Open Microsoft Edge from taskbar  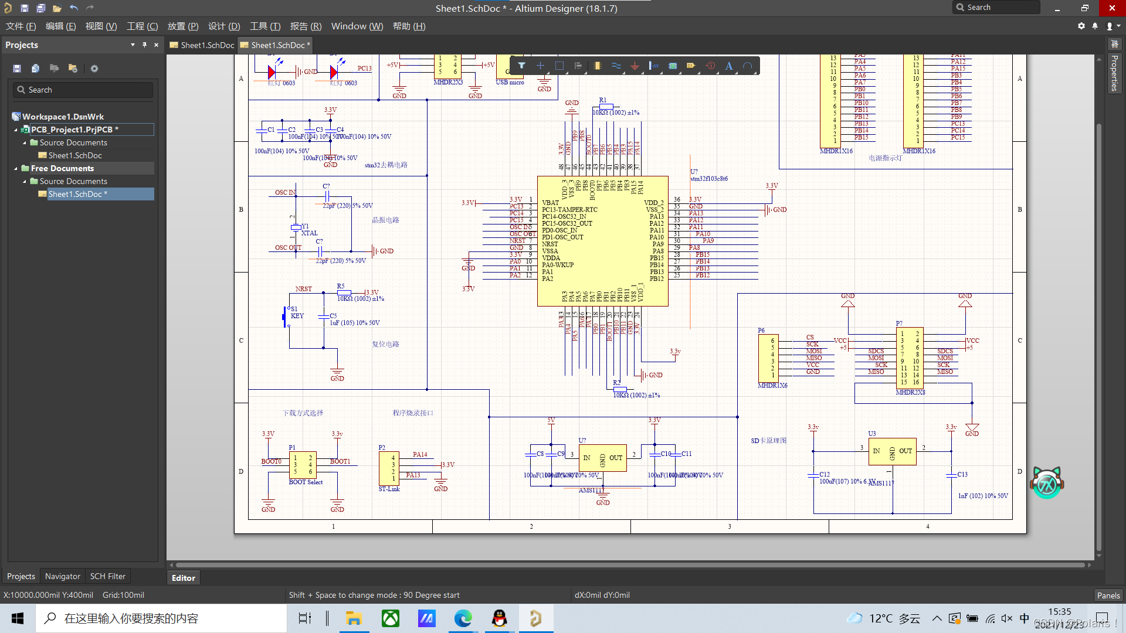463,618
